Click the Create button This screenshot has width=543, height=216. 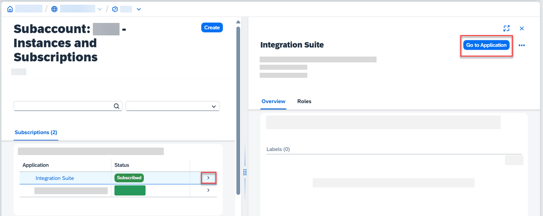click(x=212, y=27)
